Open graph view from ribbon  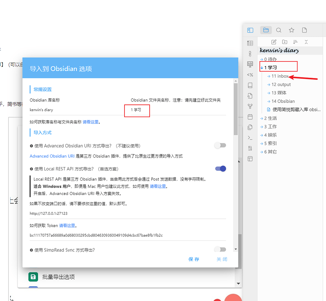click(x=250, y=106)
